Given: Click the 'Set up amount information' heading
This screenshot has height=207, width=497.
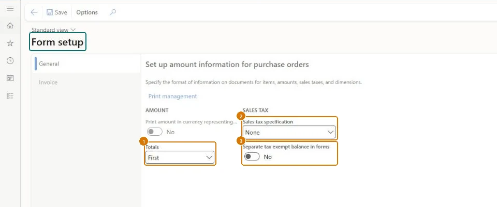Looking at the screenshot, I should click(227, 65).
